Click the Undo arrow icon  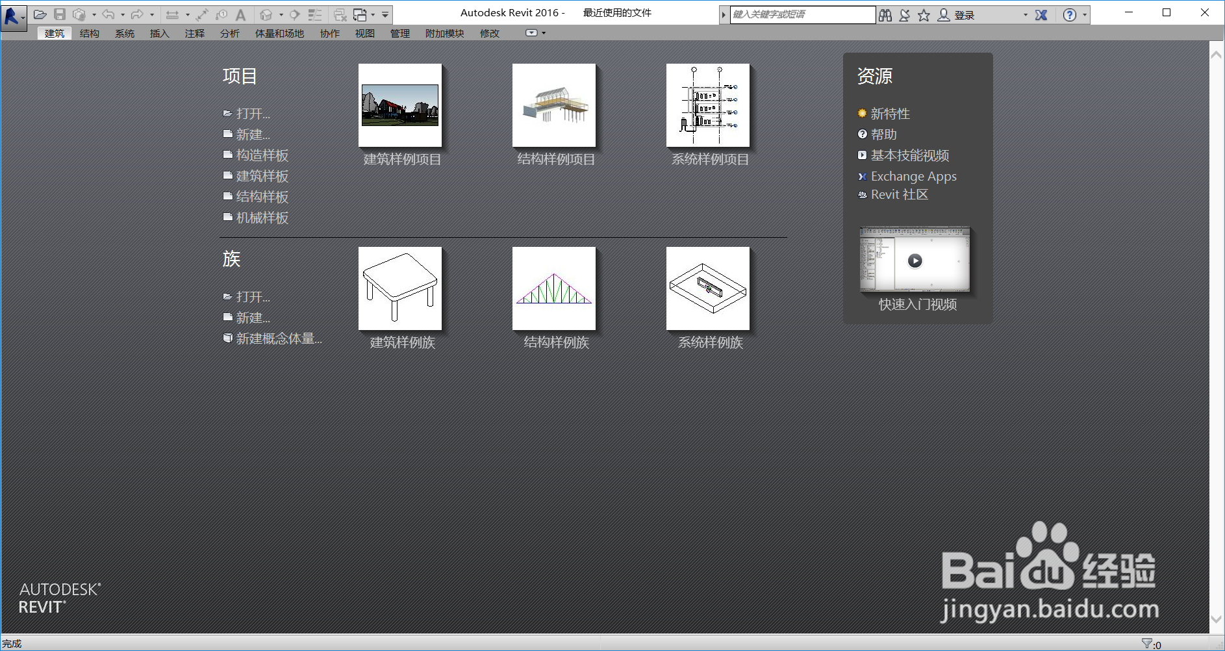[108, 14]
